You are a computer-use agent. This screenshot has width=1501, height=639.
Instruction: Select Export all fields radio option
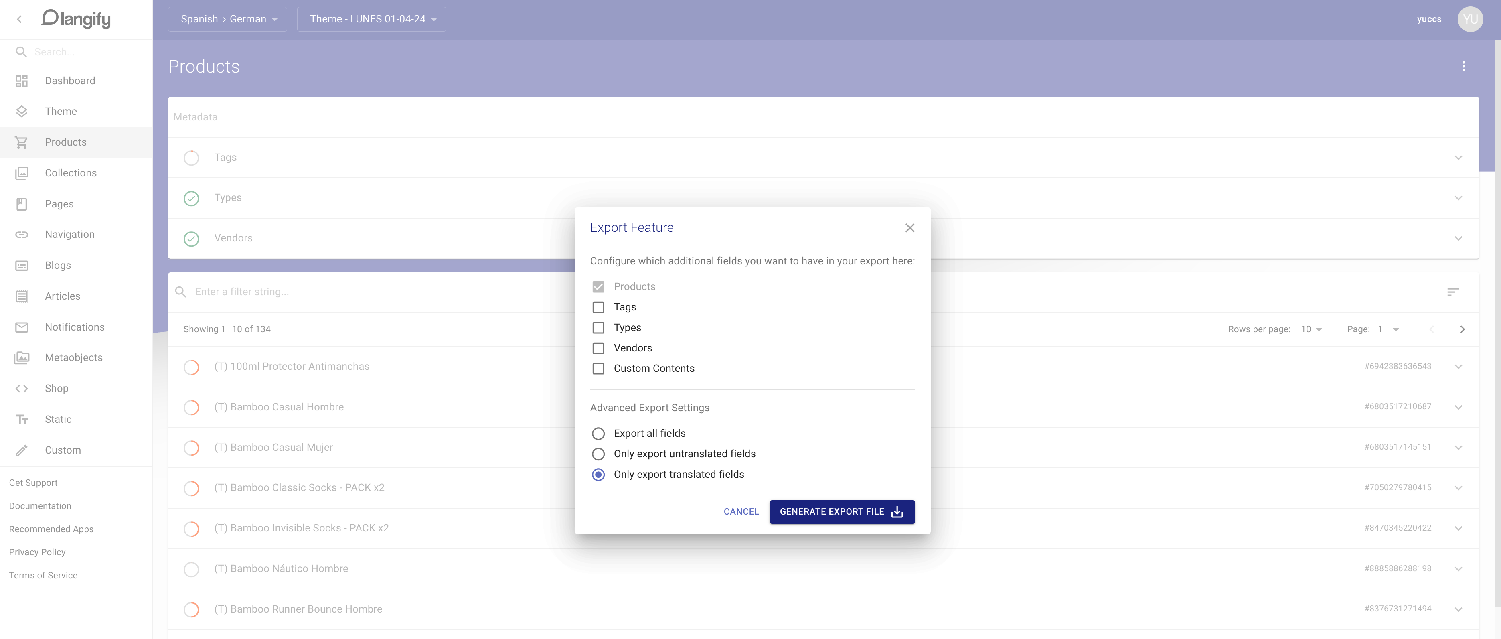pos(598,434)
